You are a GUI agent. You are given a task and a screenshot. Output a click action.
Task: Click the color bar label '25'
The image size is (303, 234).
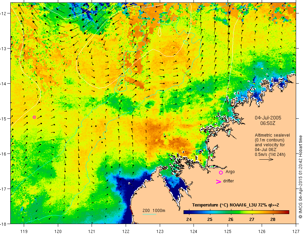pos(210,219)
